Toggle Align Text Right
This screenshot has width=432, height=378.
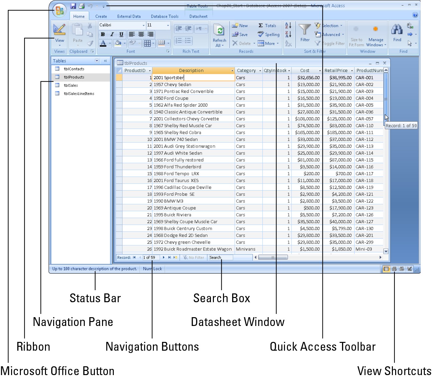150,34
